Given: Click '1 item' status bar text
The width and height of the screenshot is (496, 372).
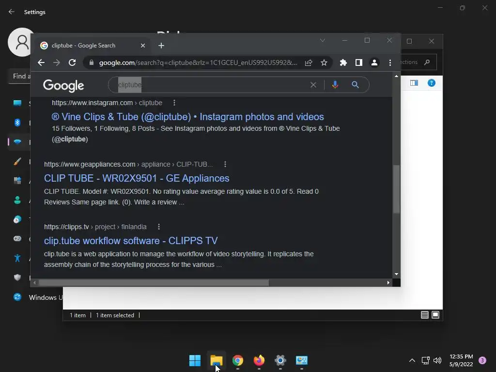Looking at the screenshot, I should pos(77,315).
